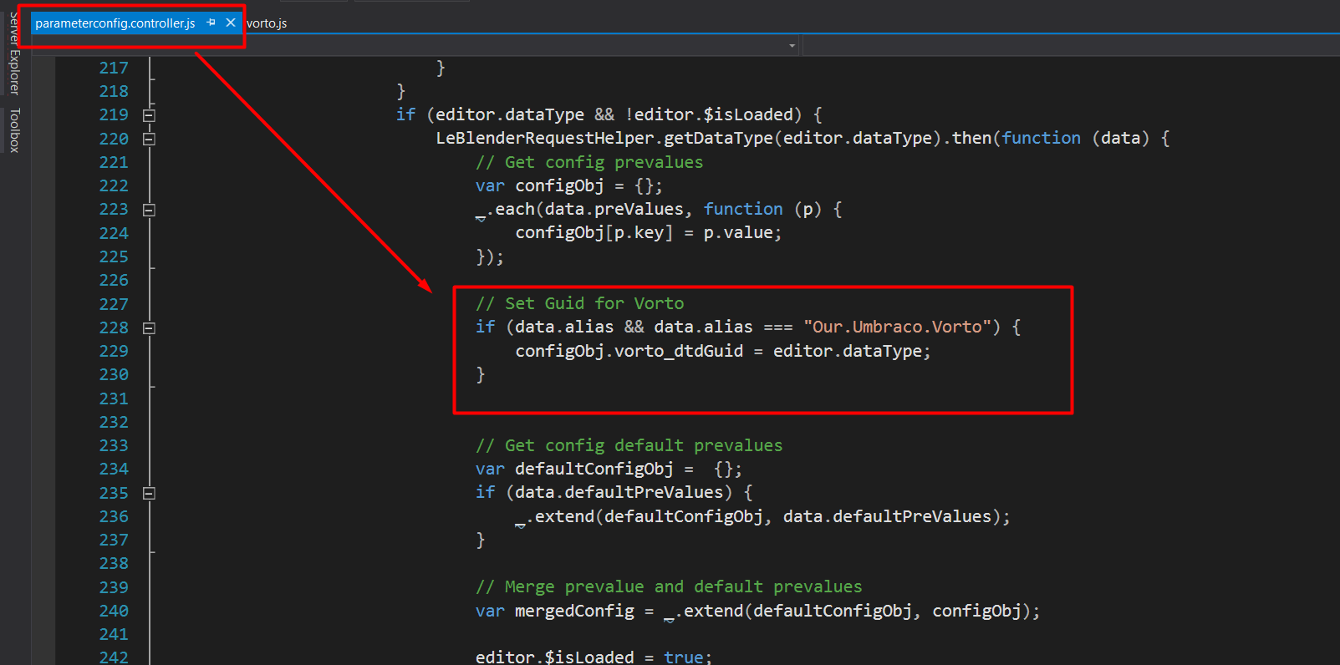Click "configObj.vorto_dtdGuid" on line 229
Image resolution: width=1340 pixels, height=665 pixels.
click(x=629, y=351)
